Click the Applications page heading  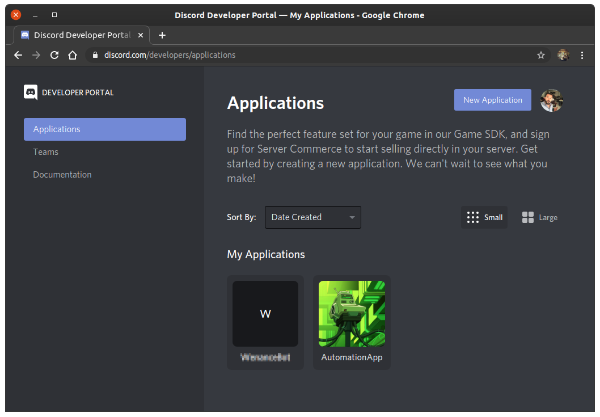click(276, 103)
